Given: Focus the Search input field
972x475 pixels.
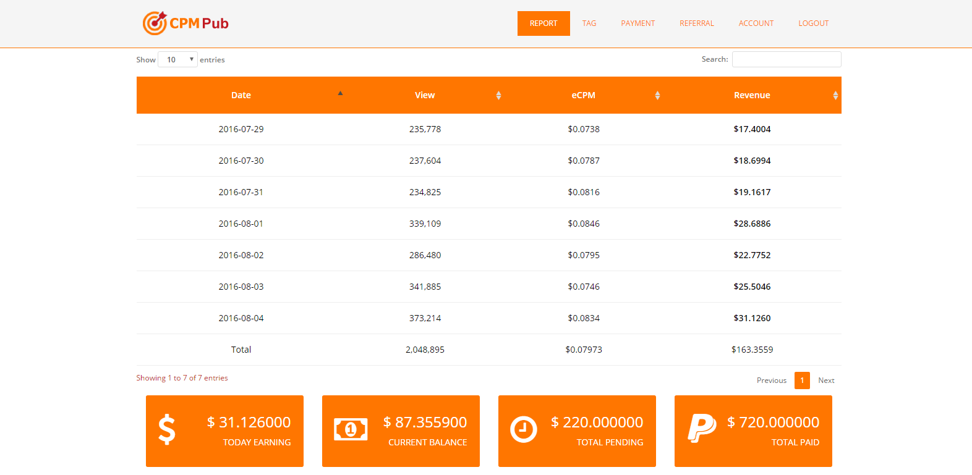Looking at the screenshot, I should click(787, 59).
